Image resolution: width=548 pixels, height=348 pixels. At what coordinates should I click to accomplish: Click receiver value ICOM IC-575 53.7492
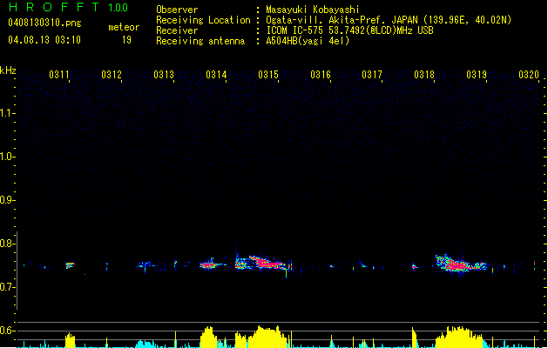click(349, 30)
